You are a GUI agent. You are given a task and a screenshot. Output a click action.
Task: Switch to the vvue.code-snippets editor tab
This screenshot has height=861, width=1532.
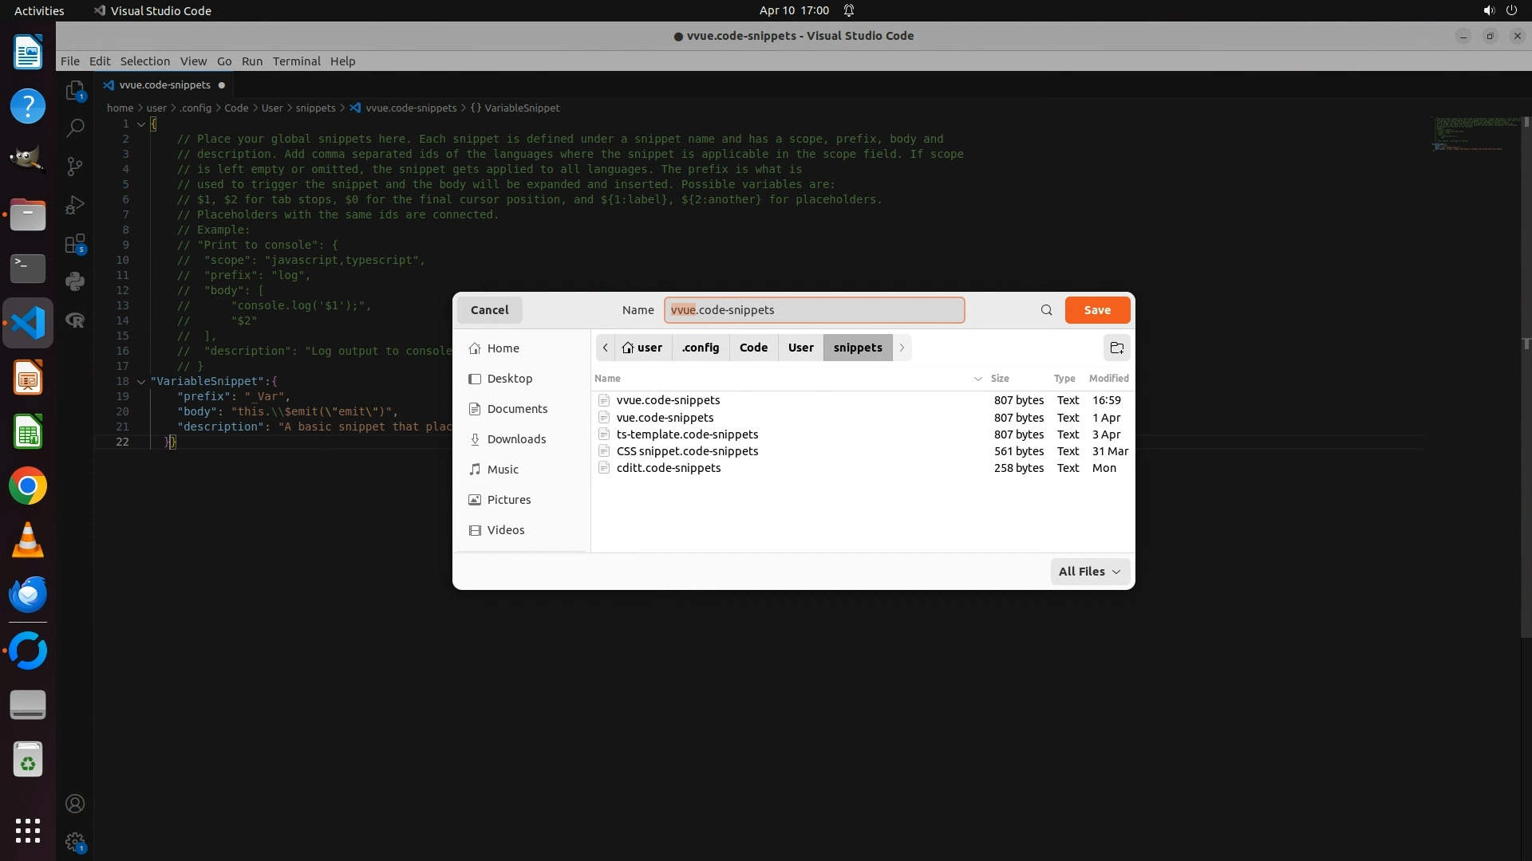coord(165,85)
